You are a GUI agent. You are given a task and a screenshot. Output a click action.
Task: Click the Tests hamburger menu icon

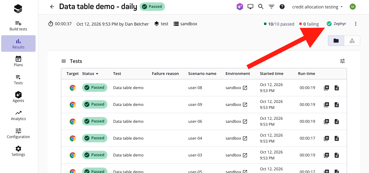64,61
